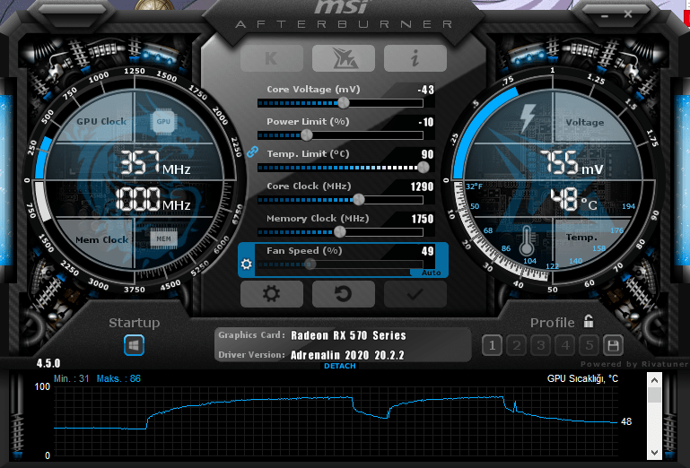The image size is (690, 468).
Task: Select profile slot 4
Action: 565,346
